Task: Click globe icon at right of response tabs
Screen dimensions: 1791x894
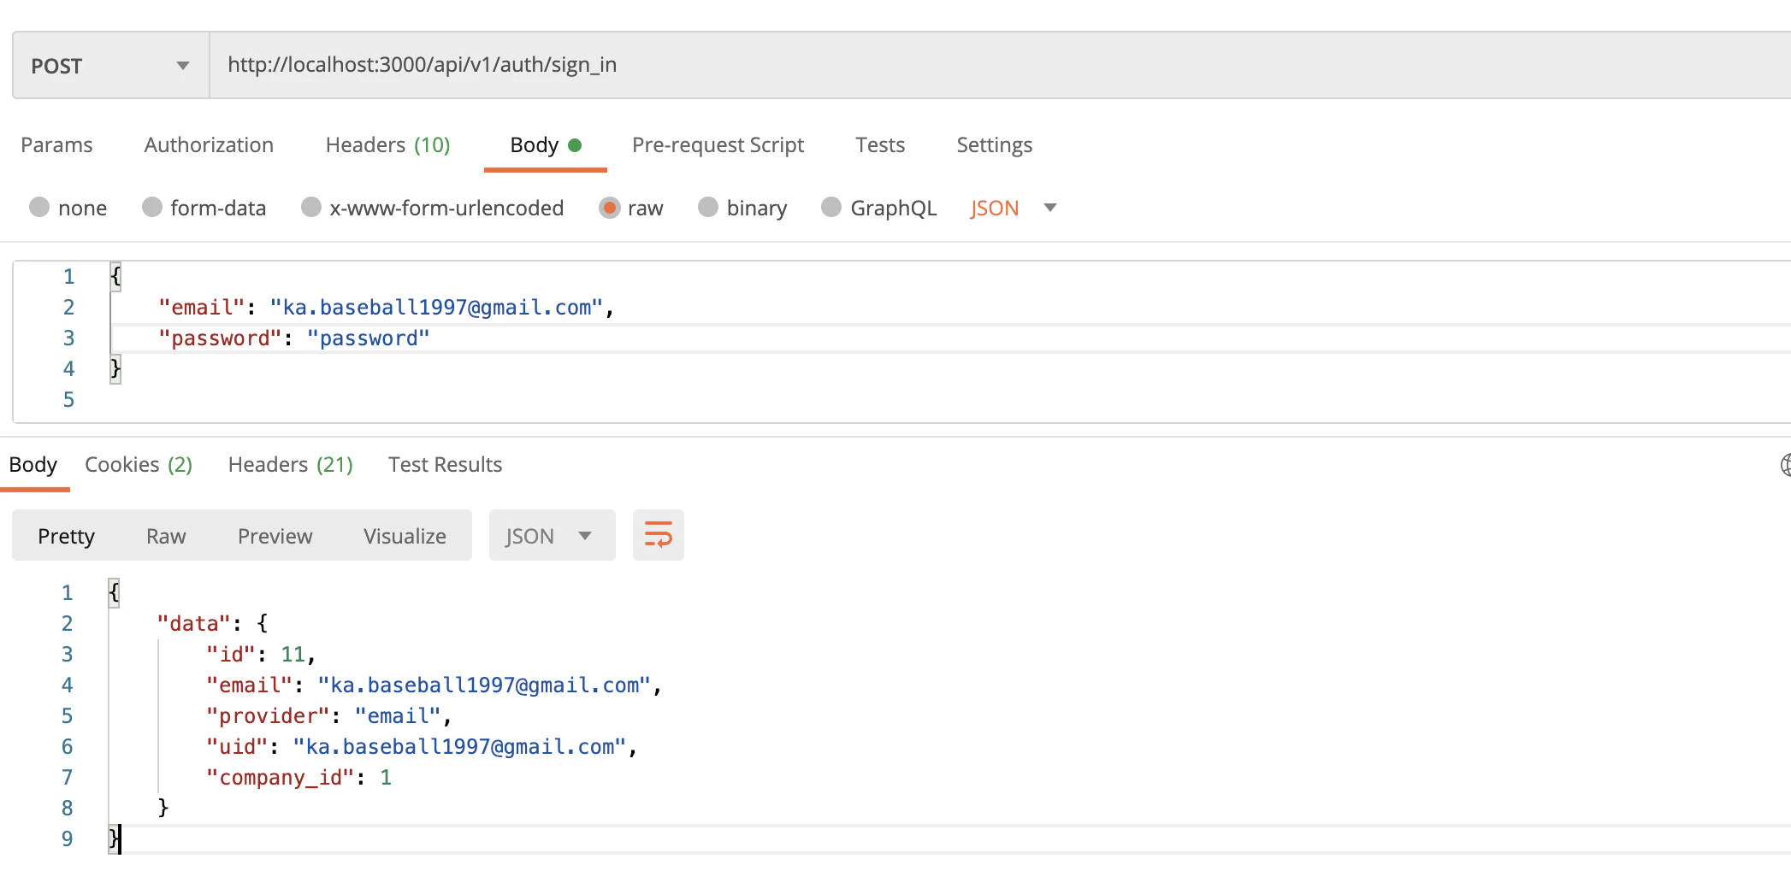Action: click(x=1785, y=465)
